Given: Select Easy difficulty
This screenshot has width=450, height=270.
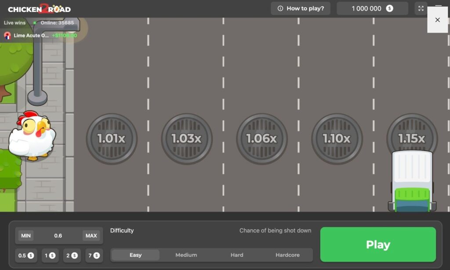Looking at the screenshot, I should [135, 255].
